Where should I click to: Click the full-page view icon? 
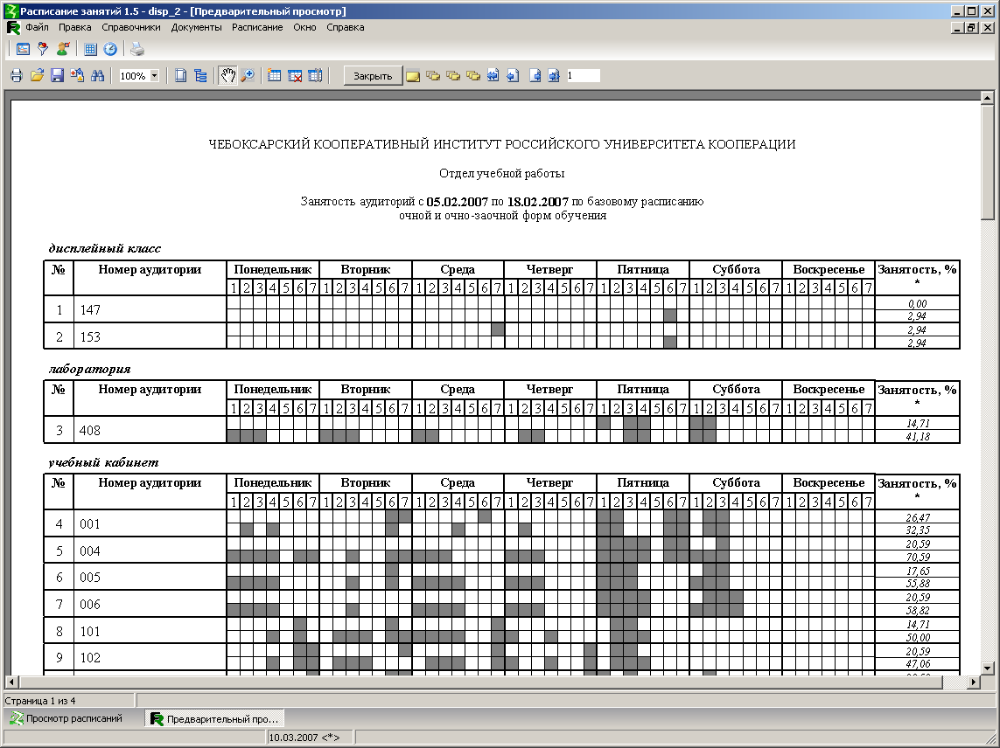180,76
